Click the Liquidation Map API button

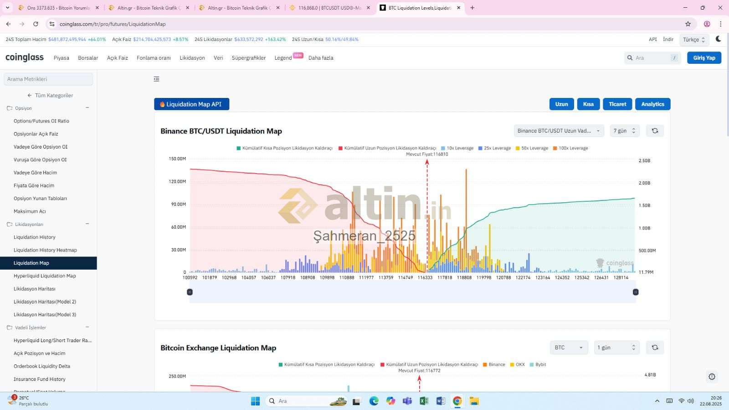pyautogui.click(x=191, y=104)
